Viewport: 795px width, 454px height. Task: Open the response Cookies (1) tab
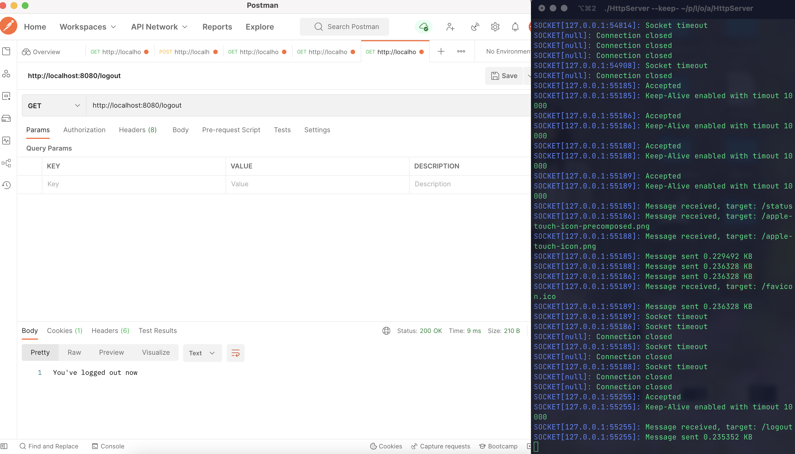coord(64,330)
